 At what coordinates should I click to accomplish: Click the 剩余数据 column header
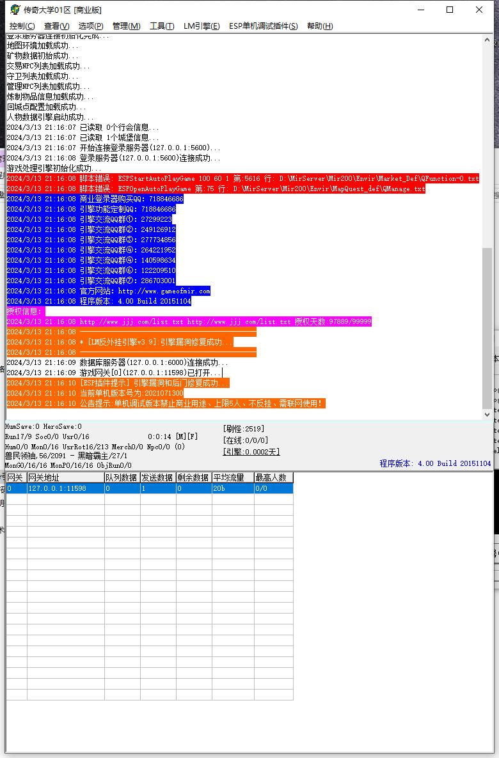(194, 477)
